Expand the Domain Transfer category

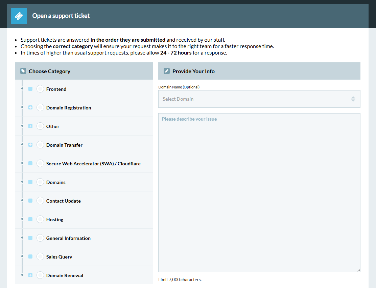pyautogui.click(x=30, y=145)
